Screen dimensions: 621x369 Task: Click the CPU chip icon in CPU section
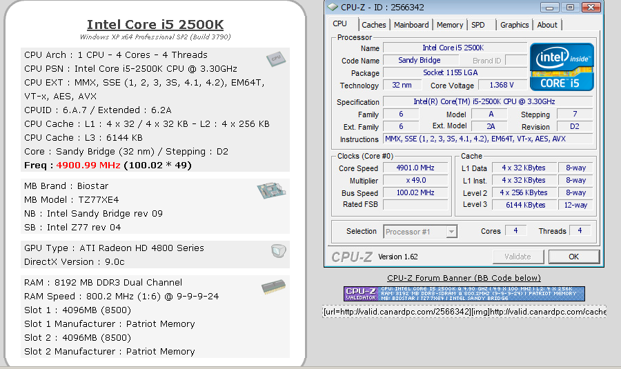(x=276, y=59)
